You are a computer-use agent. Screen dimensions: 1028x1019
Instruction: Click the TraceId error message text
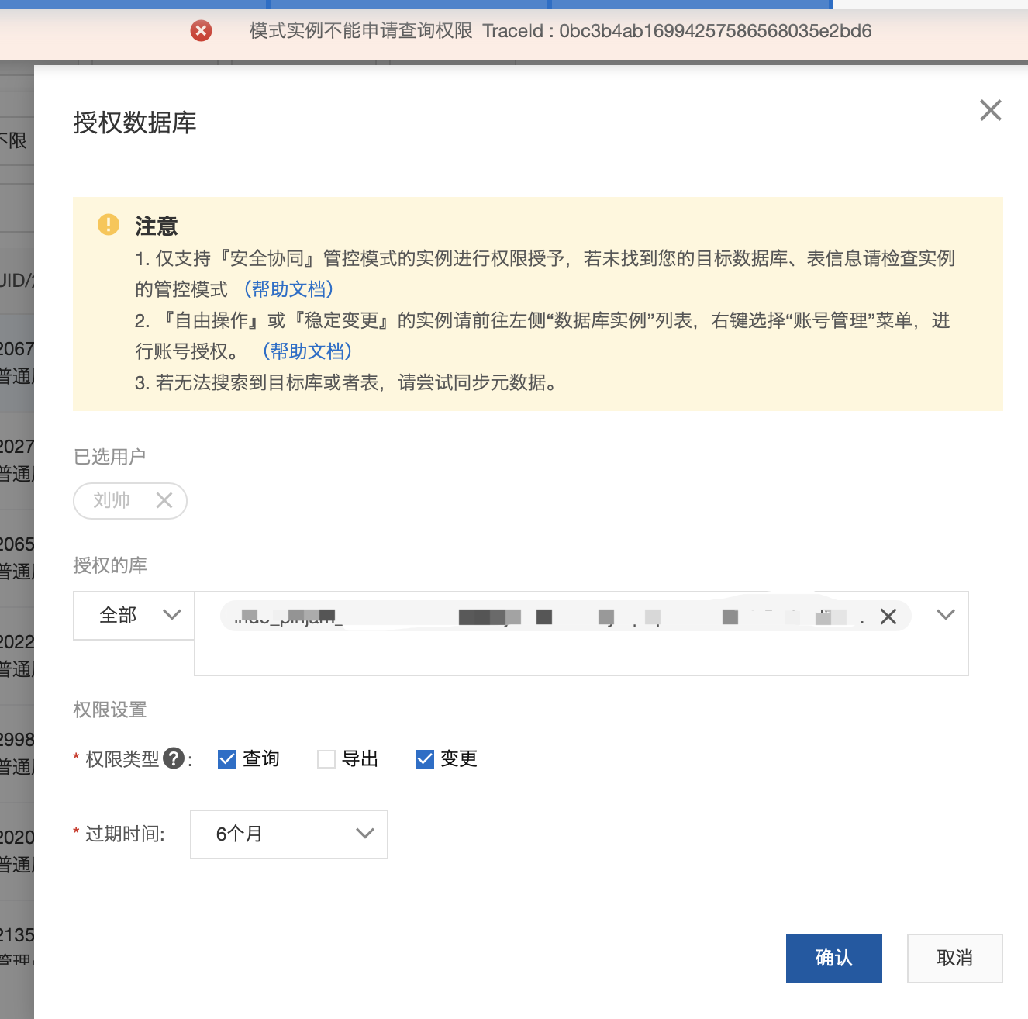pyautogui.click(x=560, y=31)
